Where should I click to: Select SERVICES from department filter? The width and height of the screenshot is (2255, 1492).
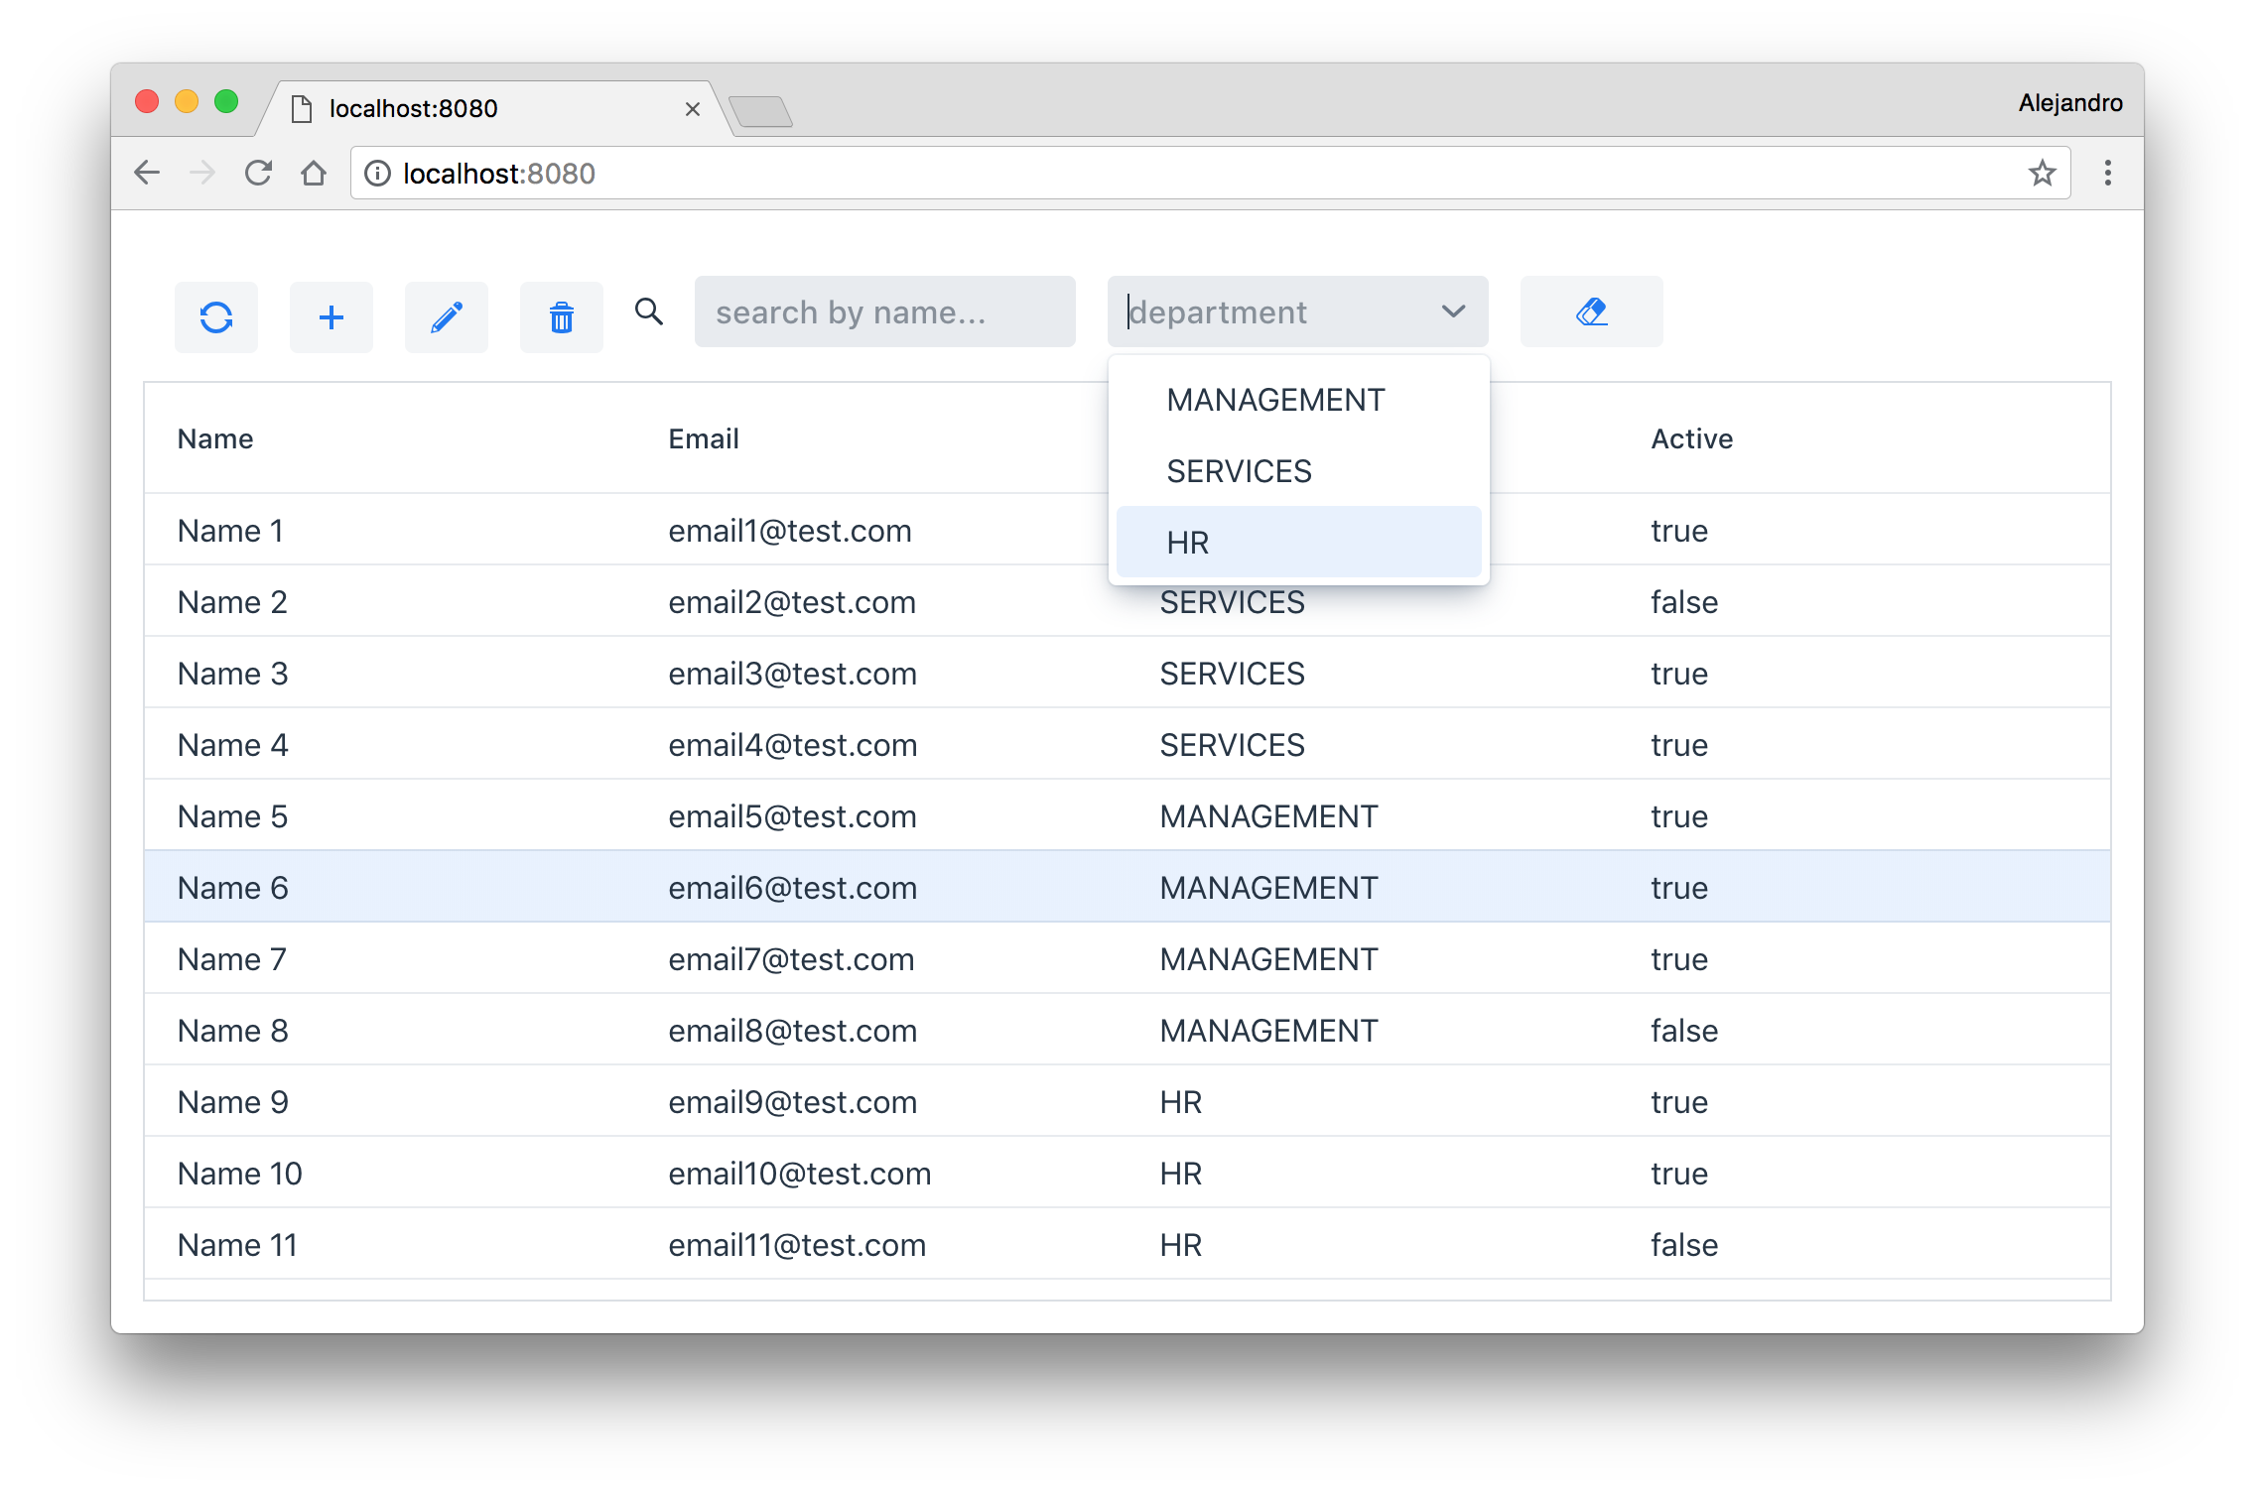(1241, 469)
